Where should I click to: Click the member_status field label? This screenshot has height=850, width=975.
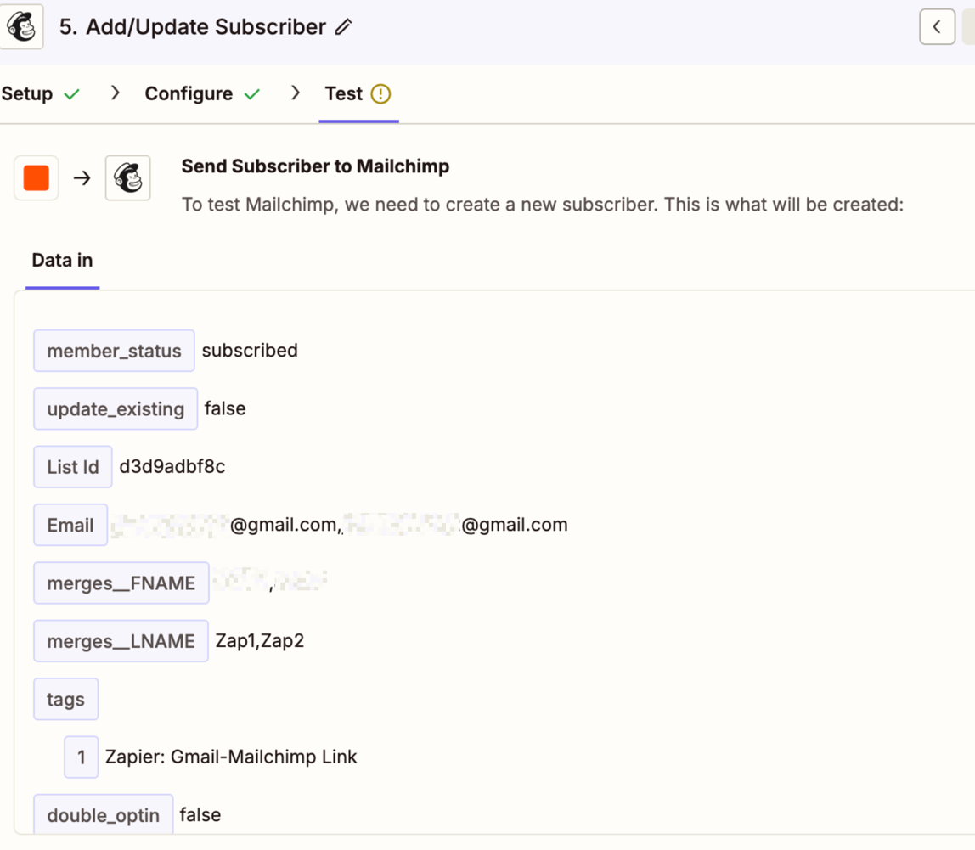[x=114, y=351]
